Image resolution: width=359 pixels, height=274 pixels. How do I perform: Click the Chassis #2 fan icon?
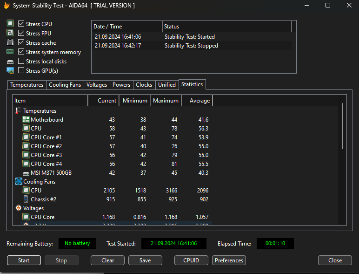coord(26,199)
